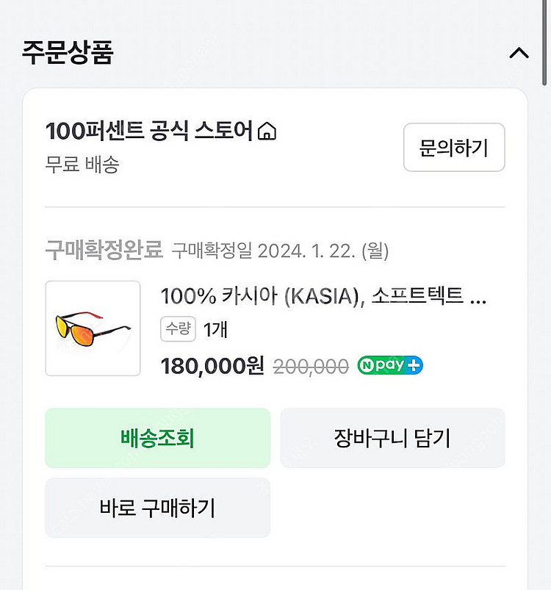Click the 구매확정일 2024. 1. 22. date

[x=280, y=251]
